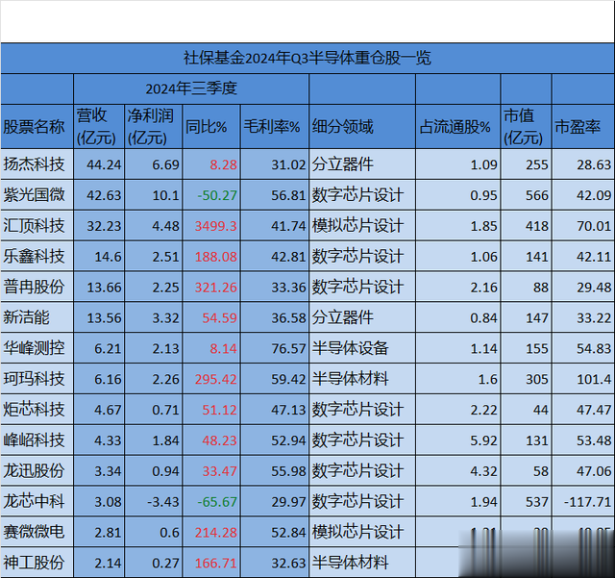Viewport: 615px width, 578px height.
Task: Click the 扬杰科技 stock name cell
Action: (x=35, y=164)
